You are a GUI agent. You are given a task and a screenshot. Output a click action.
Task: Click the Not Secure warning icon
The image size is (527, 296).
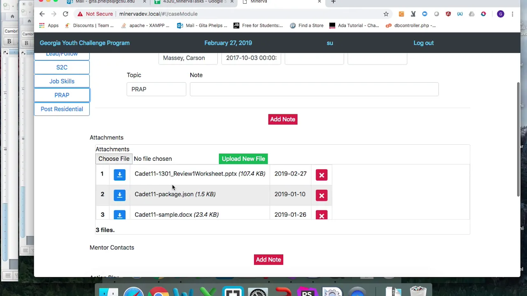(80, 14)
